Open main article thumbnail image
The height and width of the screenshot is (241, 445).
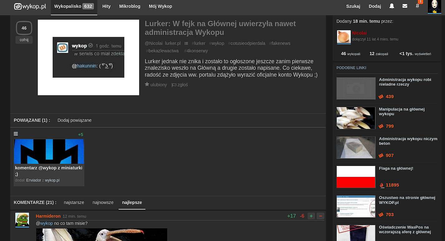[88, 57]
